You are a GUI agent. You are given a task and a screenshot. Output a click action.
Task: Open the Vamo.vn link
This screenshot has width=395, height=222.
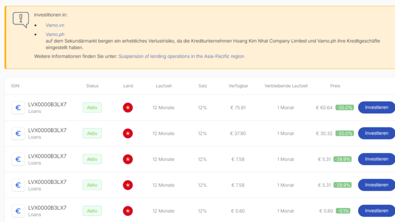point(55,25)
